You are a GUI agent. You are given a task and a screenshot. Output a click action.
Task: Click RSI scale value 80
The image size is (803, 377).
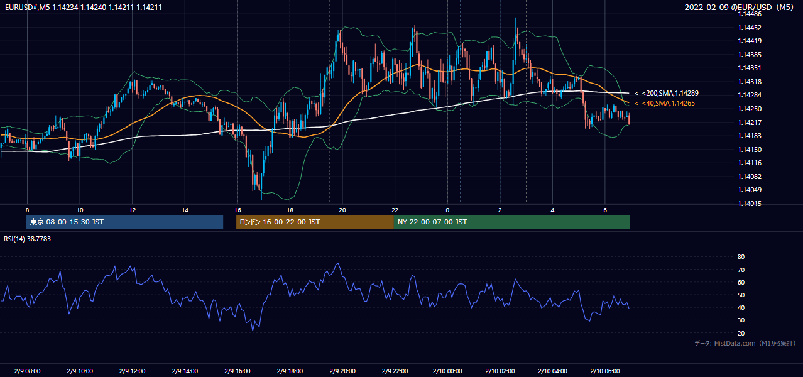(741, 257)
